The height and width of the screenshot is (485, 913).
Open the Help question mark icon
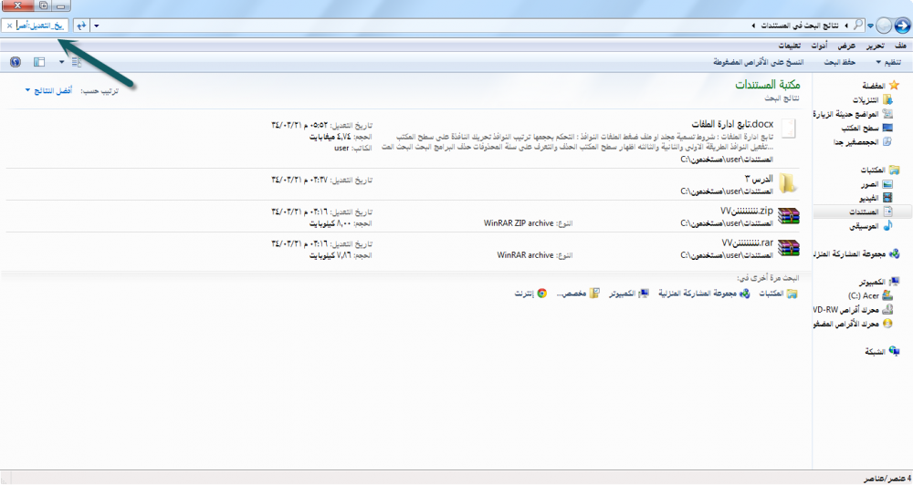(15, 62)
